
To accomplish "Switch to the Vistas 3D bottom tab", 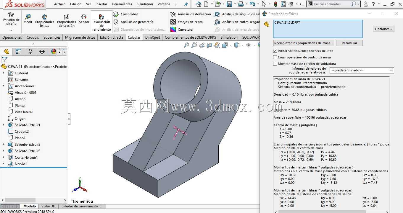I will 48,206.
